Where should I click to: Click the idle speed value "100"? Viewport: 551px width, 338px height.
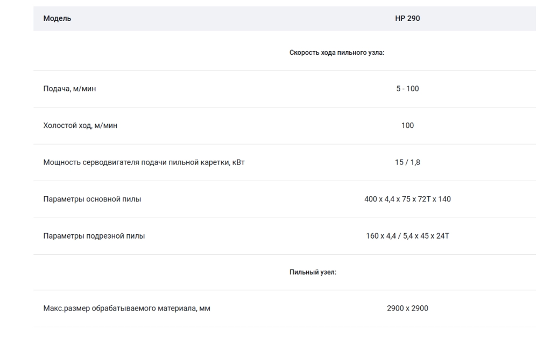[x=407, y=126]
